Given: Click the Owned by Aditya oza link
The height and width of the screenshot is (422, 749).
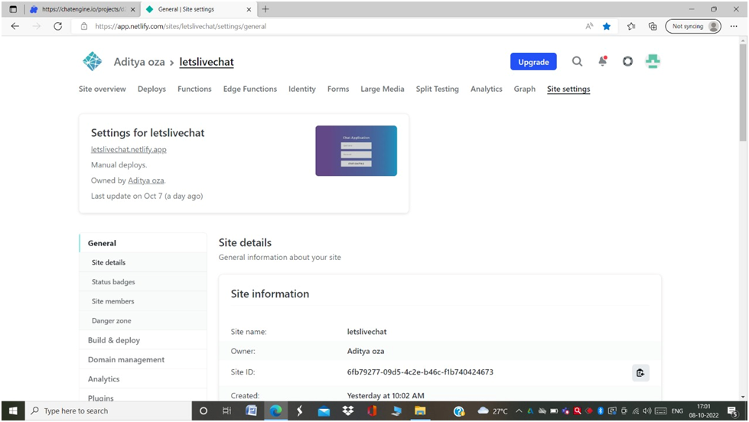Looking at the screenshot, I should (x=145, y=180).
